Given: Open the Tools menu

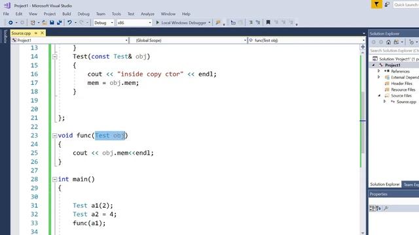Looking at the screenshot, I should coord(117,14).
